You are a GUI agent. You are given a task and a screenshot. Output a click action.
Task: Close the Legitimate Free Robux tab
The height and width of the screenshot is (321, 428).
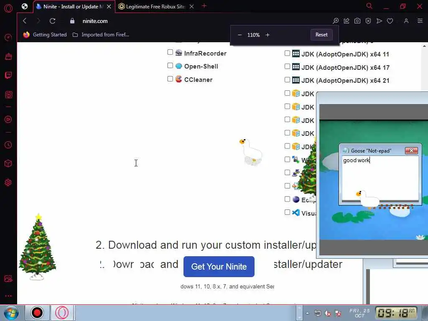pos(191,7)
